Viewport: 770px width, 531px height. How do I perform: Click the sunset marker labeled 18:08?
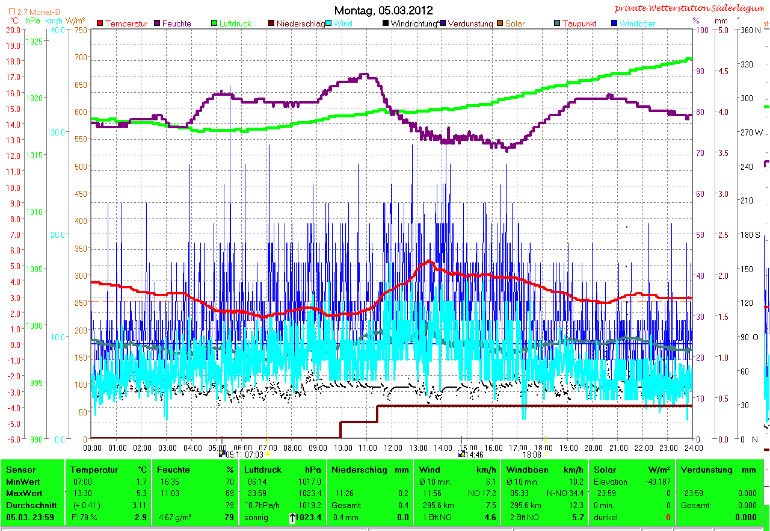click(x=545, y=455)
